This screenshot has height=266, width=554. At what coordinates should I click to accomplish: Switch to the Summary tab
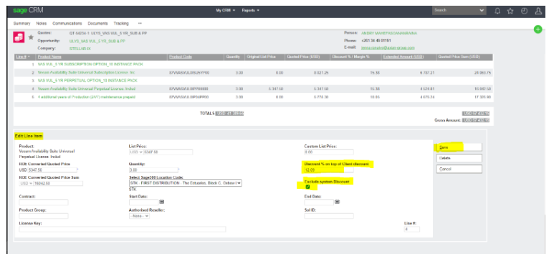22,24
